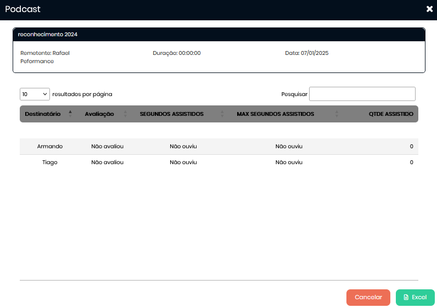The image size is (437, 308).
Task: Click Tiago's 'Não ouviu' in MAX SEGUNDOS ASSISTIDOS
Action: (289, 163)
